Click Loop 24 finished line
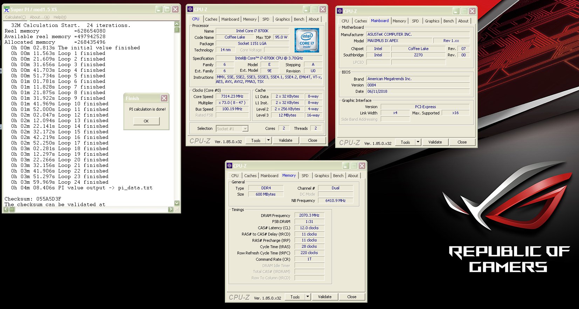The height and width of the screenshot is (309, 579). [x=60, y=182]
